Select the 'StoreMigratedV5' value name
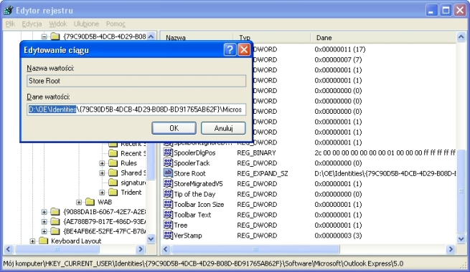This screenshot has width=470, height=272. [x=198, y=184]
